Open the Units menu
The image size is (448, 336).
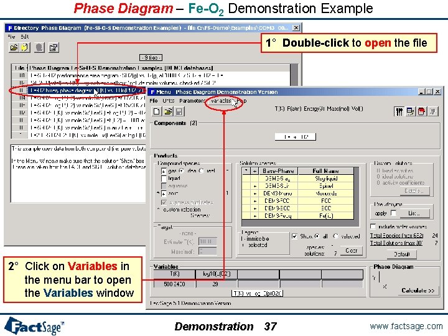pyautogui.click(x=168, y=101)
